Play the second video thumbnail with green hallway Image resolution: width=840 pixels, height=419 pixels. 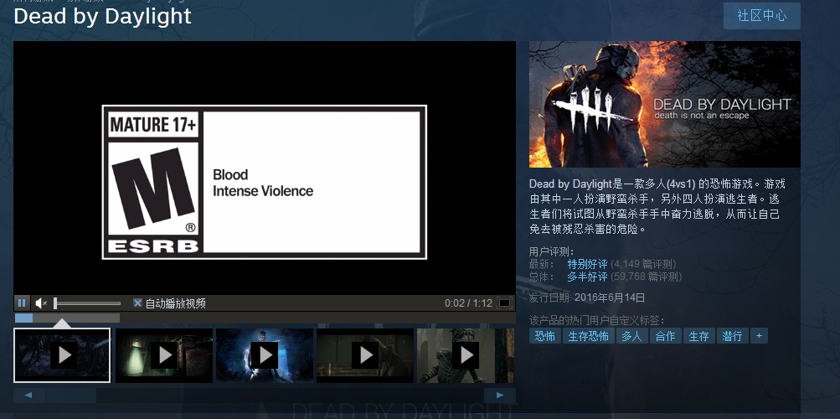coord(164,355)
